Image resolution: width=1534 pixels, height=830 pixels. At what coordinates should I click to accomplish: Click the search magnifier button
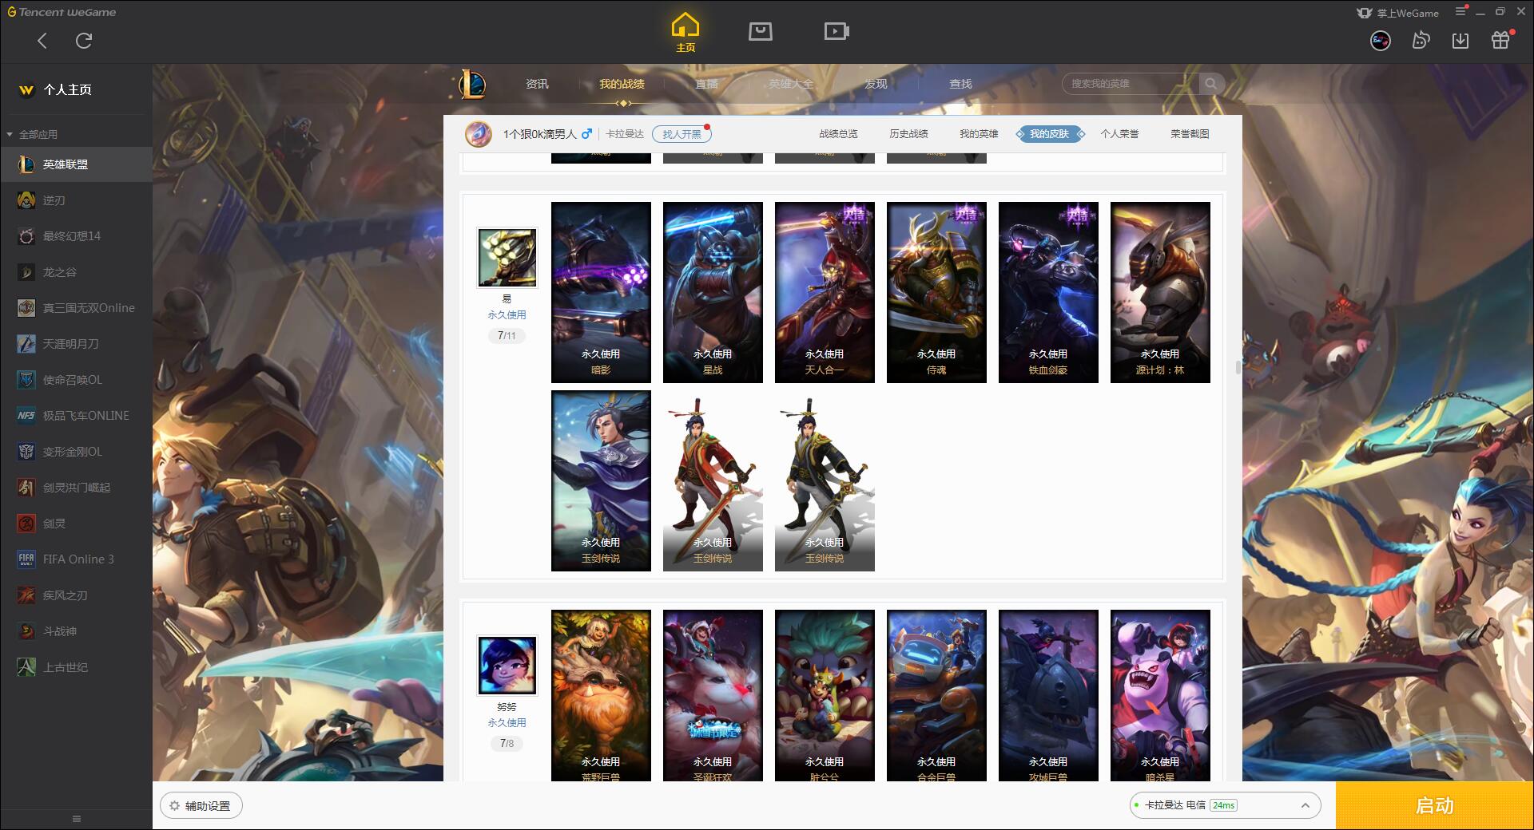tap(1211, 84)
